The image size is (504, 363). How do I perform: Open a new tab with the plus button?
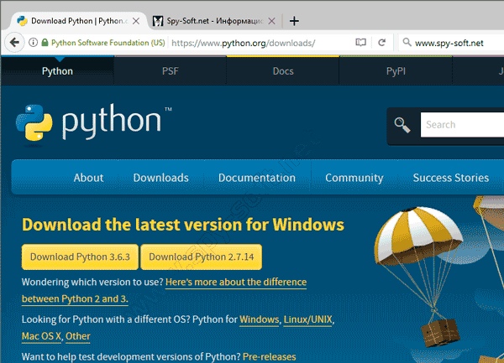point(293,19)
